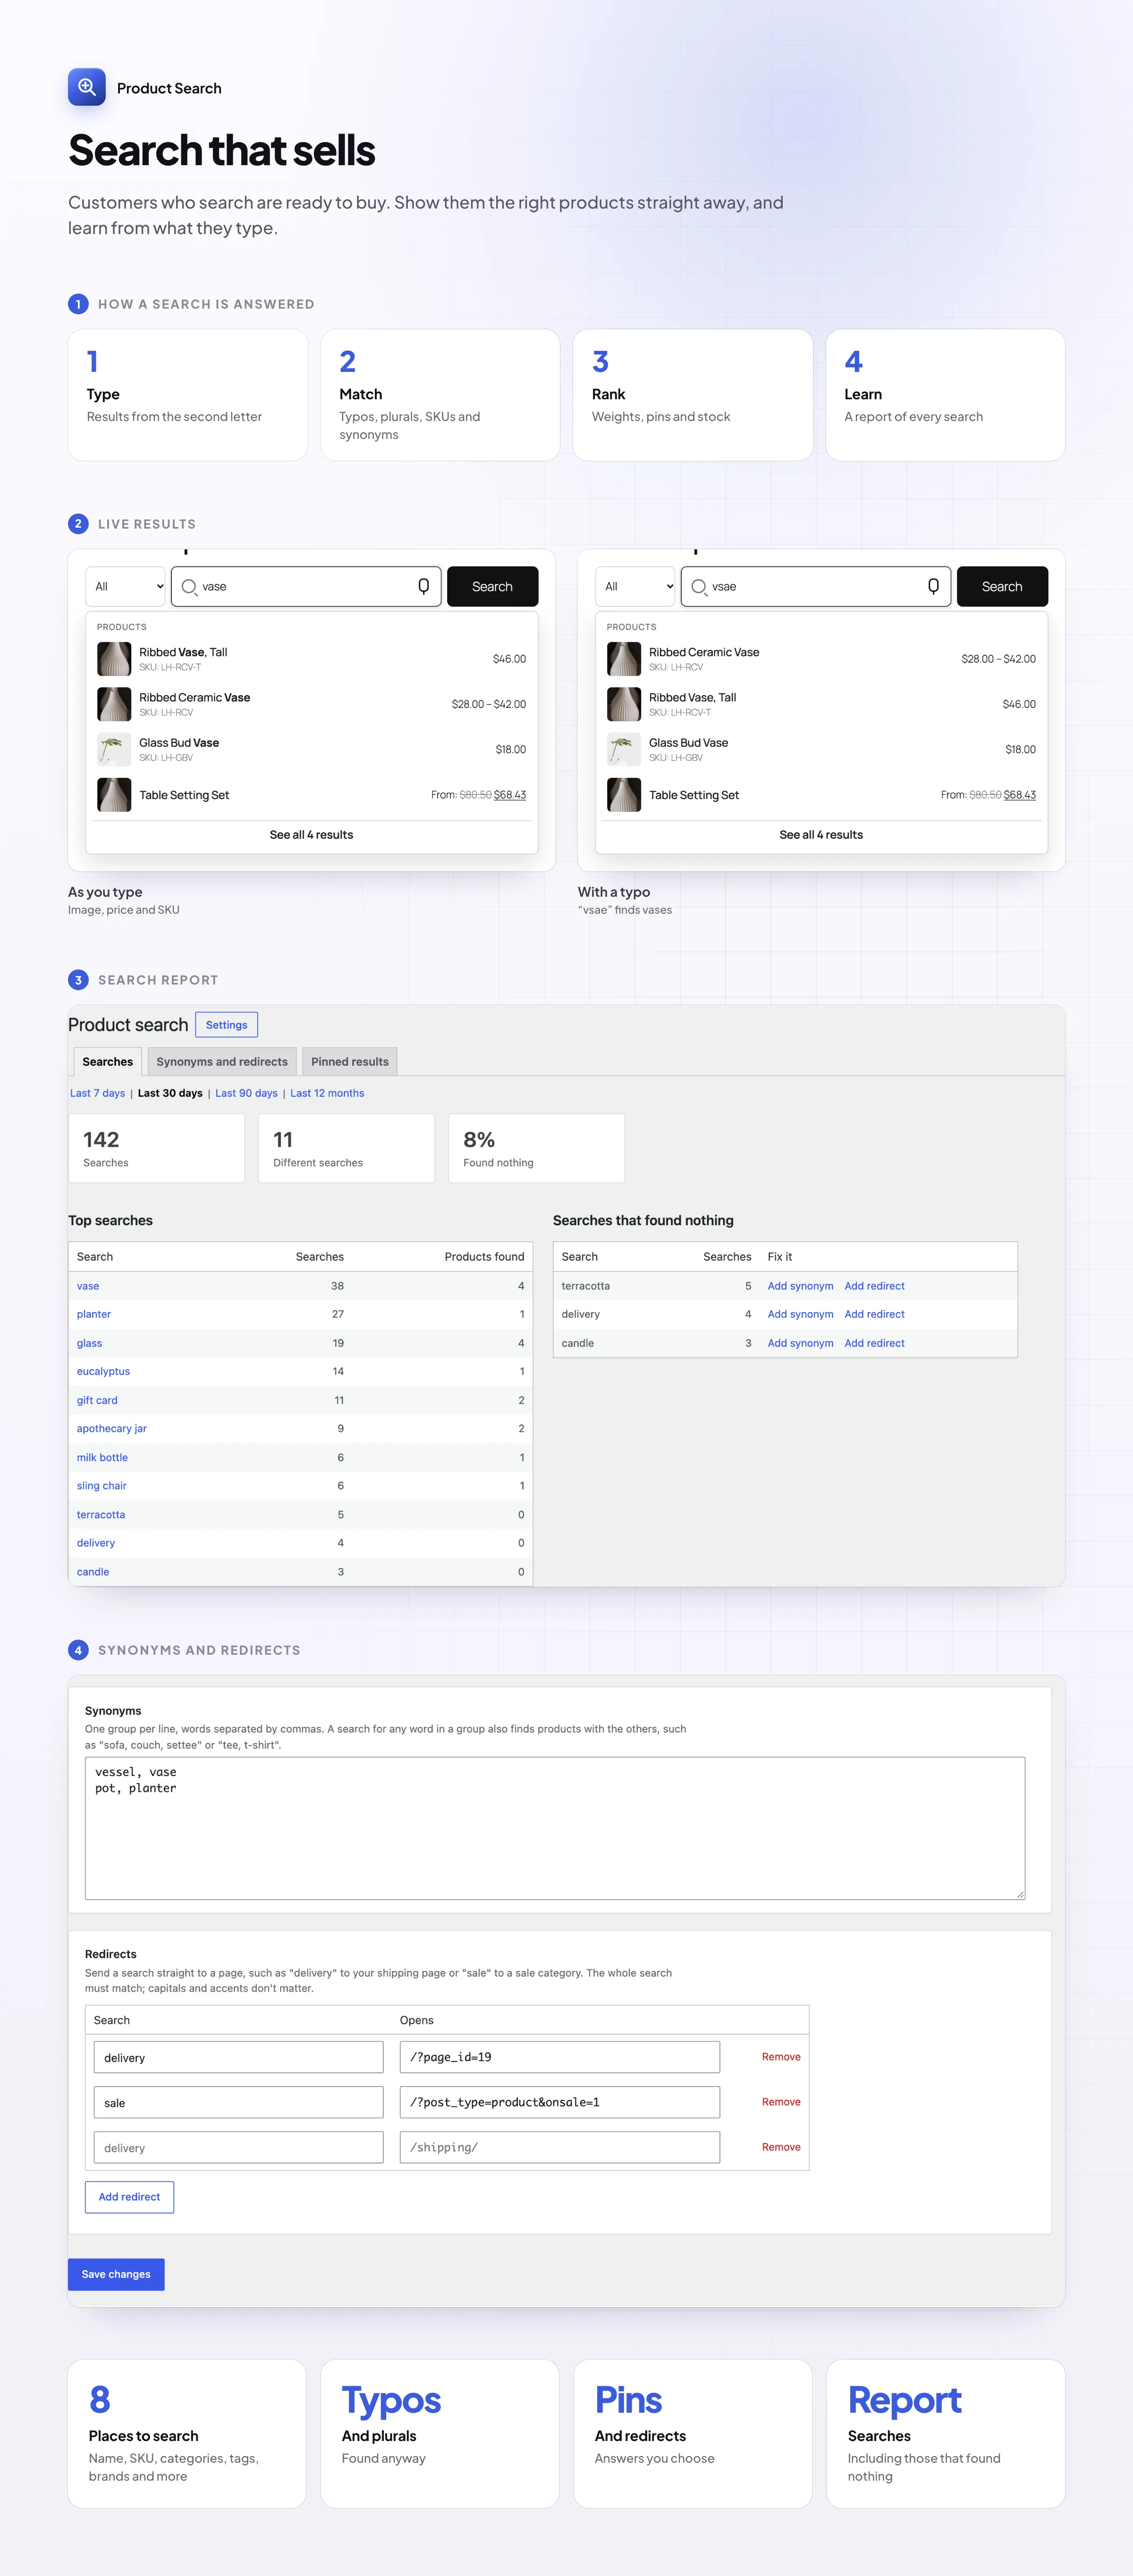This screenshot has width=1133, height=2576.
Task: Click the "/shipping/" placeholder Opens field
Action: 560,2147
